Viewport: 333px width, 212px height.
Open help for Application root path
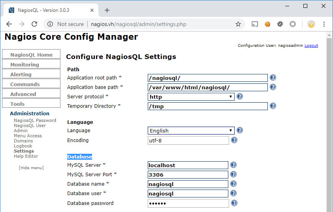pos(273,77)
